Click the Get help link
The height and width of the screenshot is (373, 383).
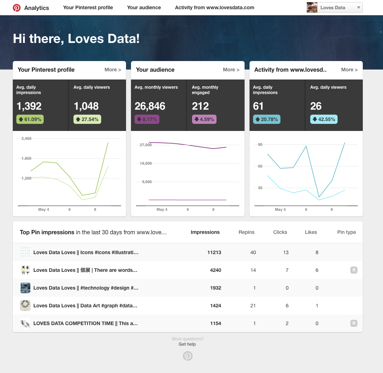[x=187, y=344]
